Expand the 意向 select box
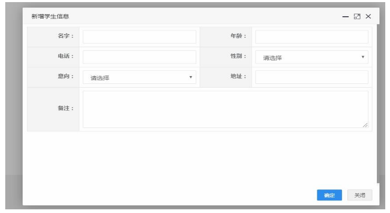The width and height of the screenshot is (390, 213). pos(139,77)
